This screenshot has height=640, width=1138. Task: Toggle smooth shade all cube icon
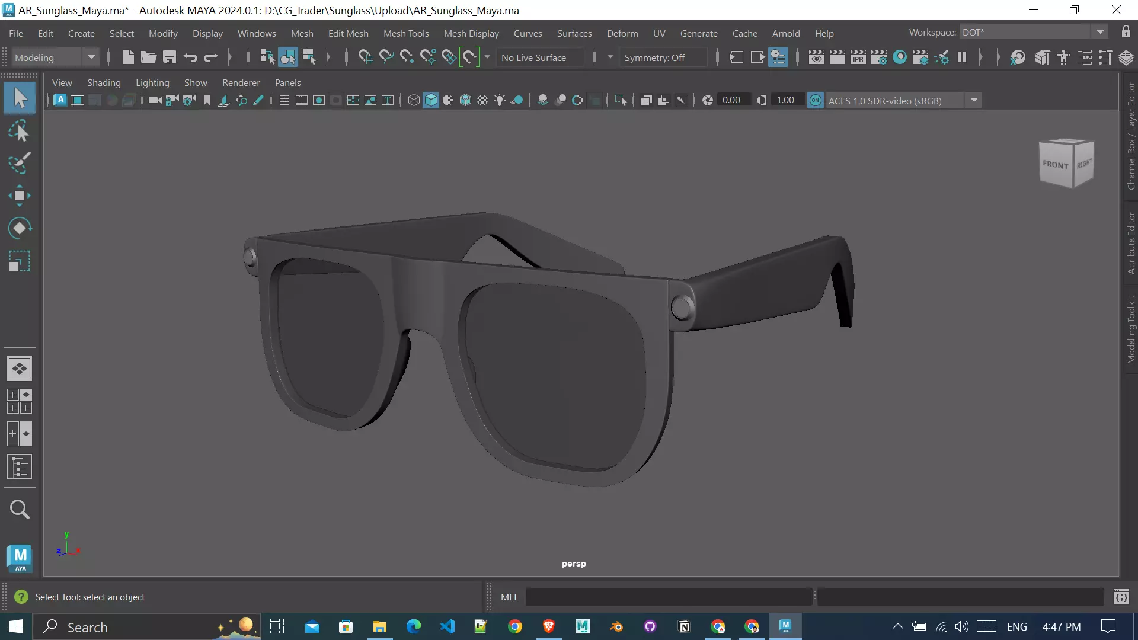point(431,100)
